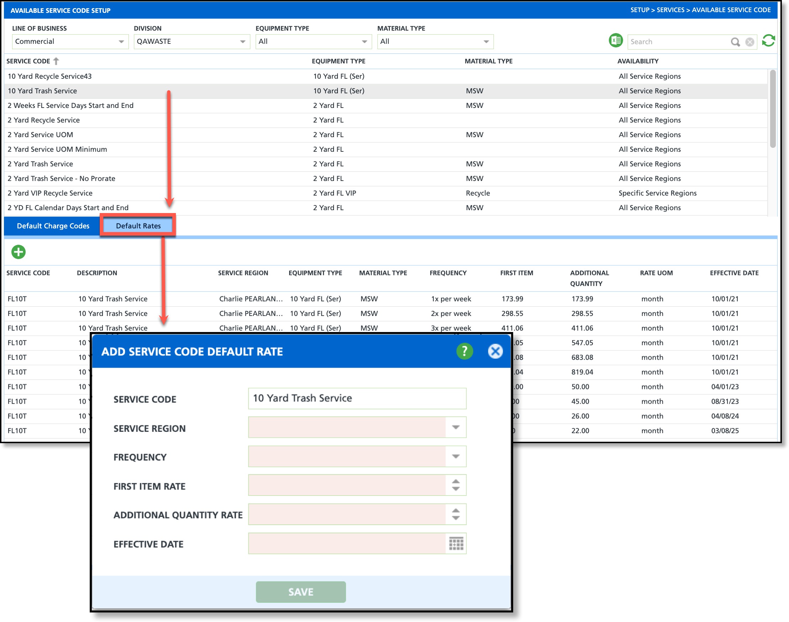789x622 pixels.
Task: Select the 2 Yard VIP Recycle Service row
Action: [50, 193]
